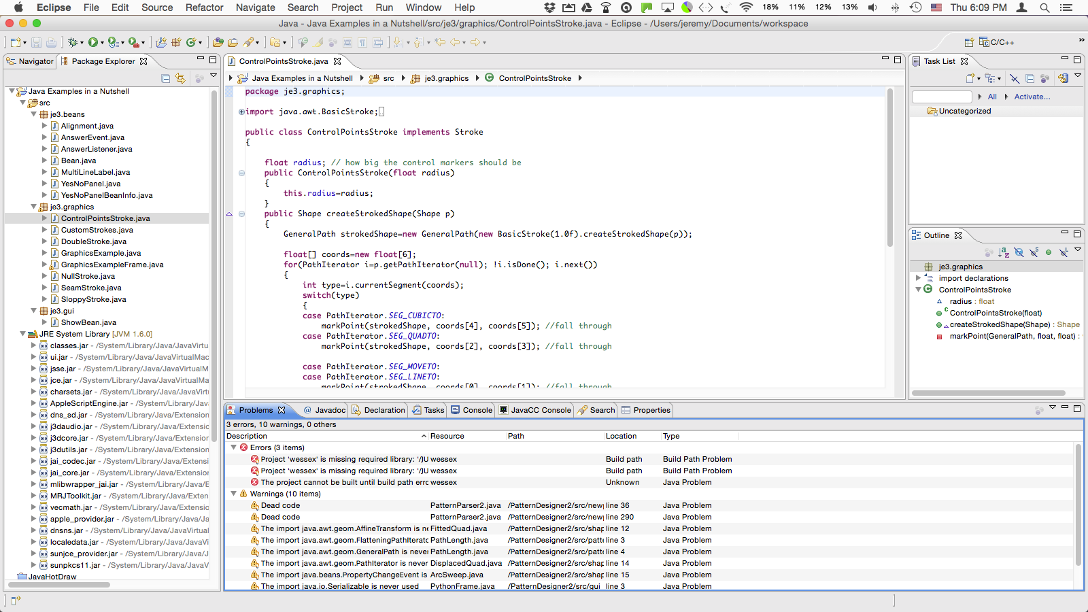
Task: Switch to the C/C++ perspective
Action: (x=997, y=42)
